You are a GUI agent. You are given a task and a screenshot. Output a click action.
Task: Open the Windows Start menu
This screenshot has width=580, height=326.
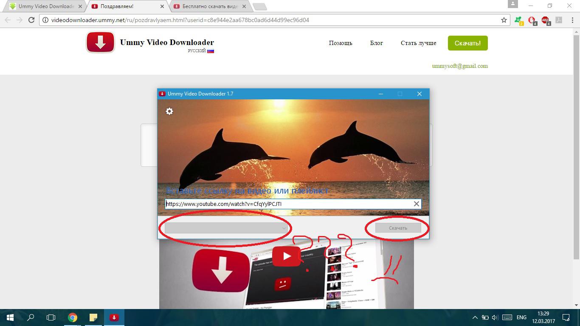click(10, 317)
